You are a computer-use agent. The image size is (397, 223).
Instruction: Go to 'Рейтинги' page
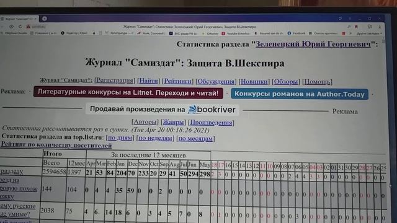(178, 81)
